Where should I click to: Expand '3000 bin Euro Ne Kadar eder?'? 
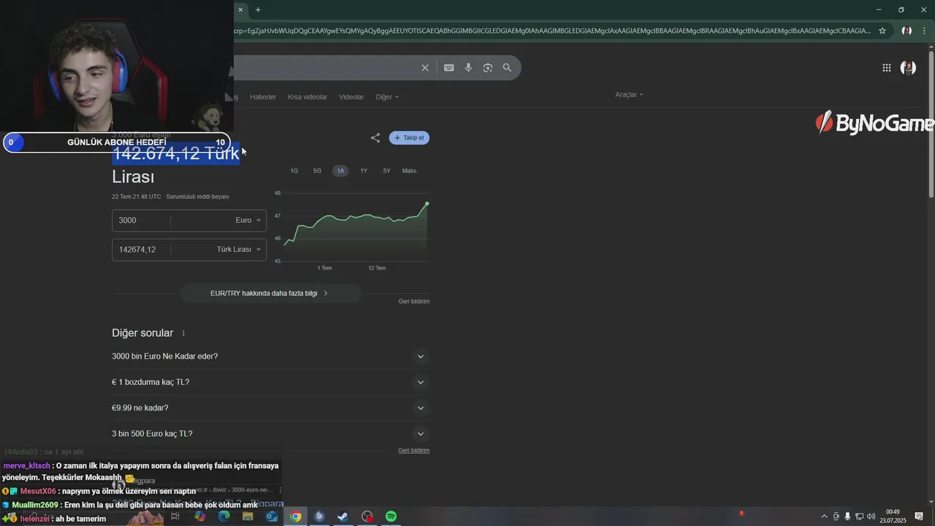[x=270, y=357]
